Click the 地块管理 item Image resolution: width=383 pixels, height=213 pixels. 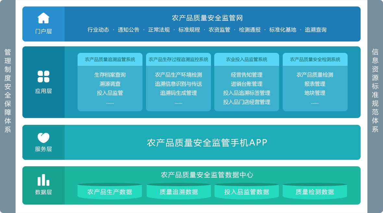(x=315, y=93)
